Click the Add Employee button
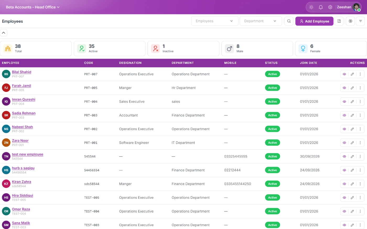367x229 pixels. click(314, 21)
